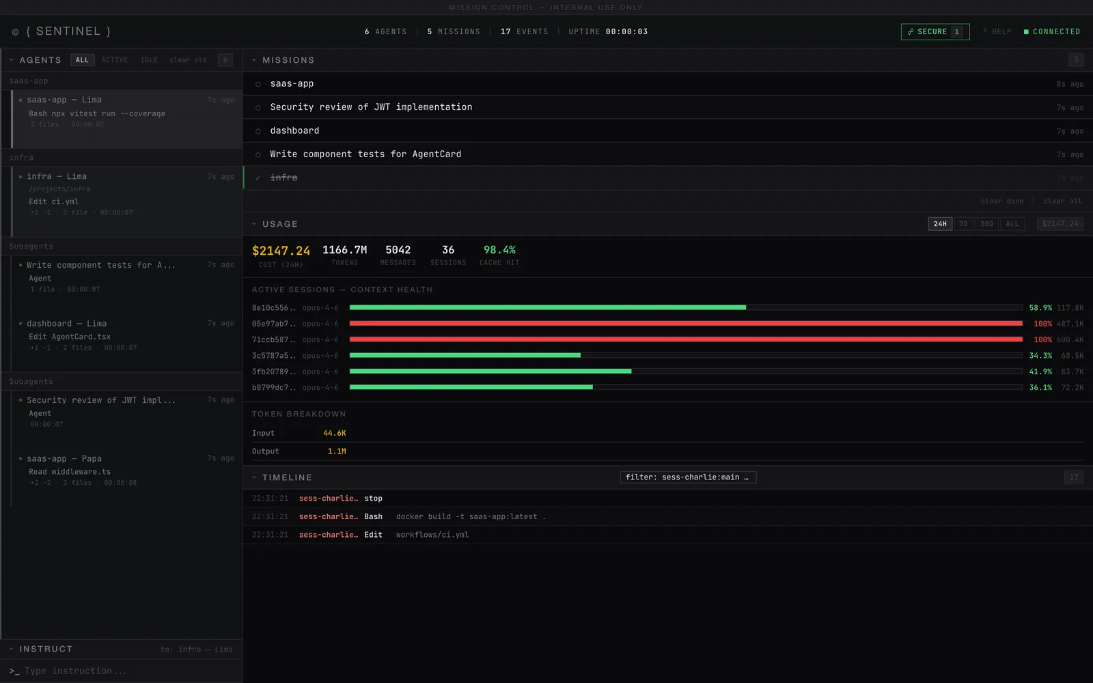Toggle the dashboard mission circle
Image resolution: width=1093 pixels, height=683 pixels.
258,131
